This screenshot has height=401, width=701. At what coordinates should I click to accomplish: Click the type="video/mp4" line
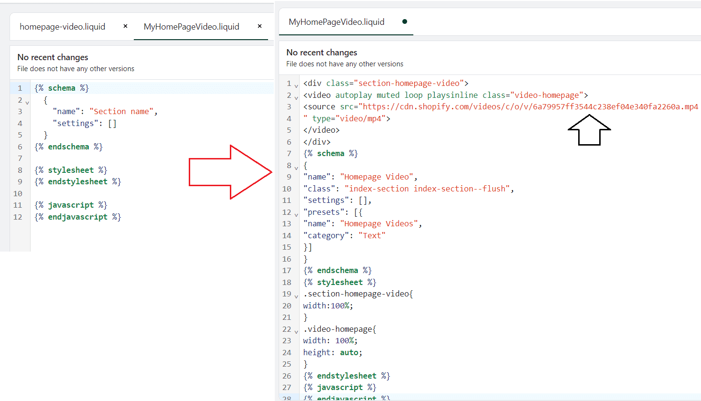tap(346, 118)
